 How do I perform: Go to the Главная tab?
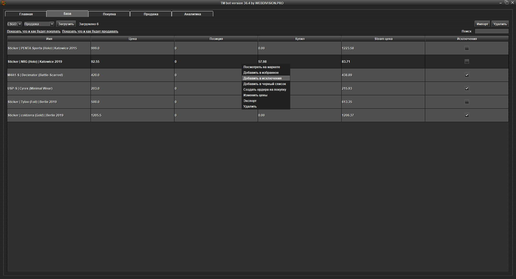pyautogui.click(x=26, y=14)
